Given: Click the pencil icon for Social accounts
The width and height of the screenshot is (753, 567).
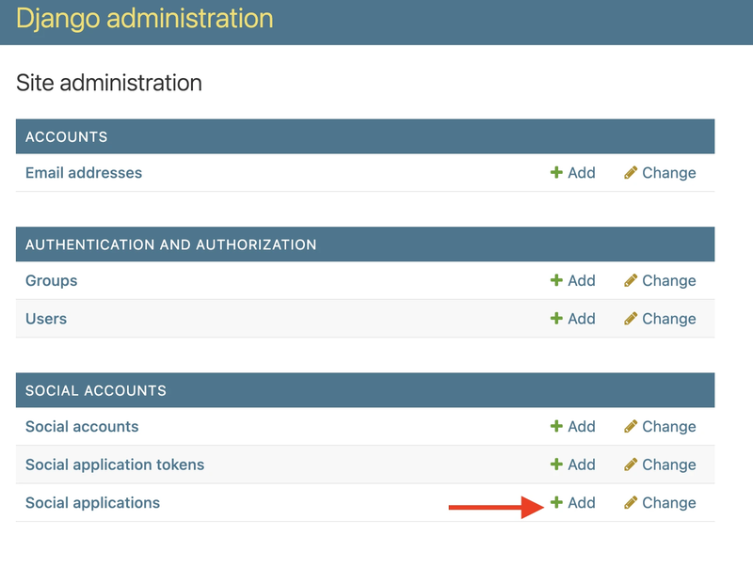Looking at the screenshot, I should click(631, 426).
